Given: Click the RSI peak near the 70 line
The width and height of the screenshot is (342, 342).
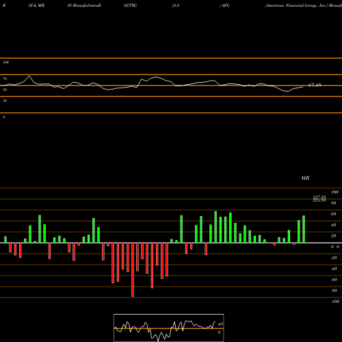Looking at the screenshot, I should click(x=29, y=76).
